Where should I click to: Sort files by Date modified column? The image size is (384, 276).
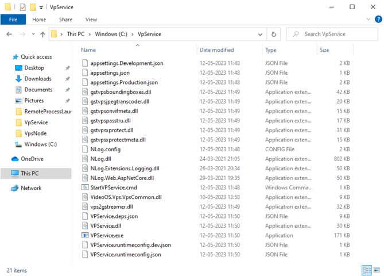[x=217, y=50]
